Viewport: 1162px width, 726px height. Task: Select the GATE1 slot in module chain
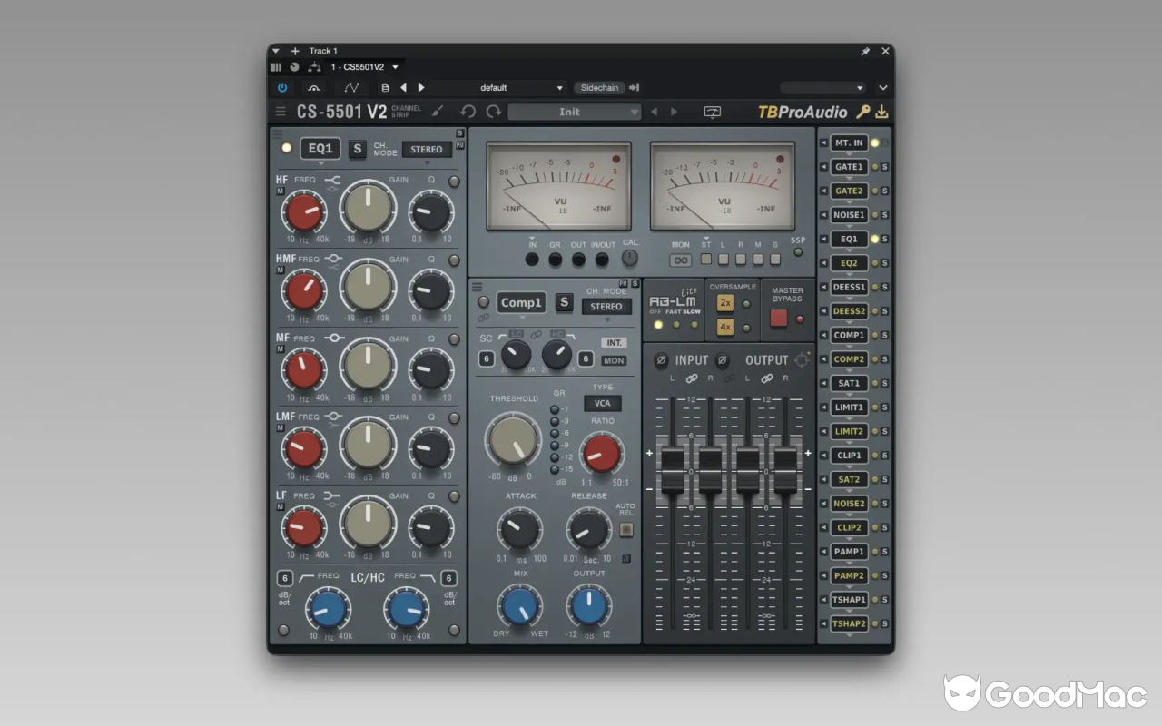pyautogui.click(x=849, y=167)
